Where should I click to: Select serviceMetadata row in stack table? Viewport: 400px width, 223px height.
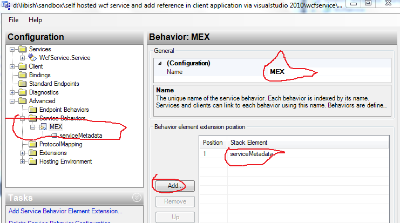click(294, 154)
